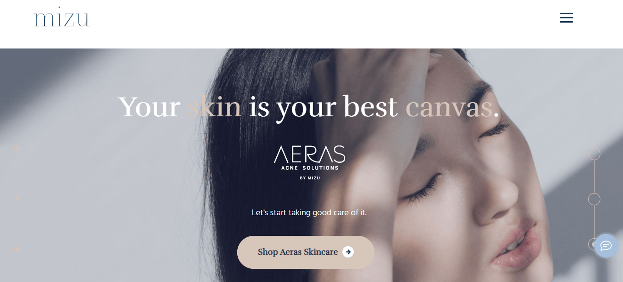Open the Instagram social link icon
Screen dimensions: 623x282
point(17,149)
